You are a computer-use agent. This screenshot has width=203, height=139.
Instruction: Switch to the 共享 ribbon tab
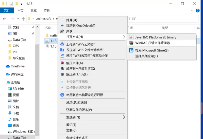coord(33,11)
